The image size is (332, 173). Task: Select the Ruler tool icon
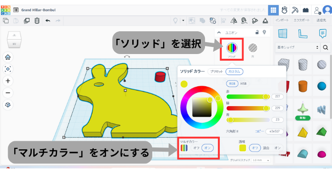point(303,34)
